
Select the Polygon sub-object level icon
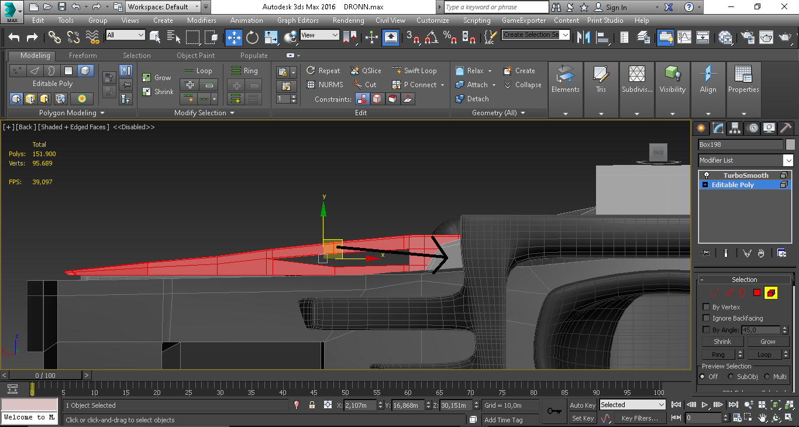757,292
